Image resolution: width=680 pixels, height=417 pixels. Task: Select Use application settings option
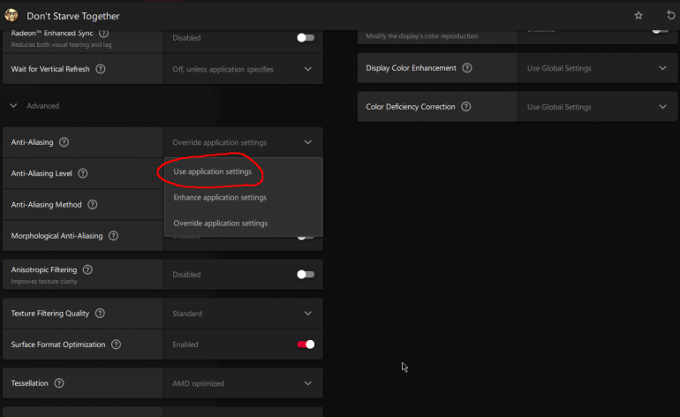point(213,171)
